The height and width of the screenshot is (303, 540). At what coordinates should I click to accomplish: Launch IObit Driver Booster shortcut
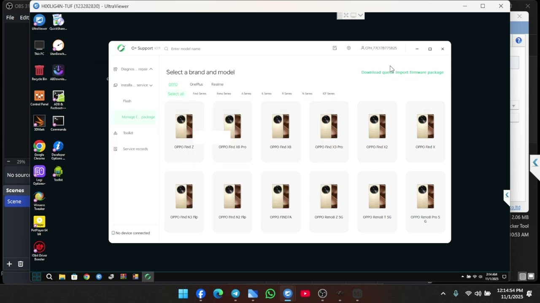[x=39, y=251]
